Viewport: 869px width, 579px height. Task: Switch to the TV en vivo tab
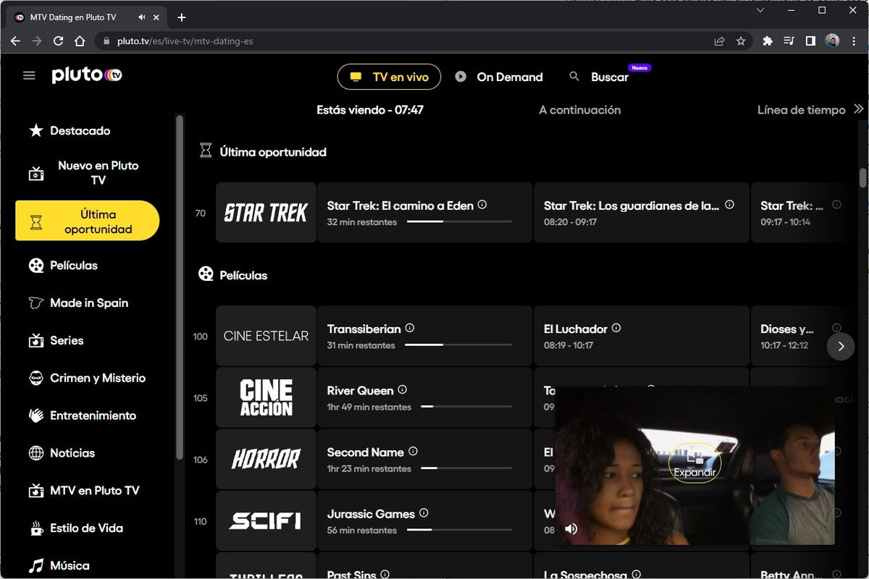tap(389, 76)
